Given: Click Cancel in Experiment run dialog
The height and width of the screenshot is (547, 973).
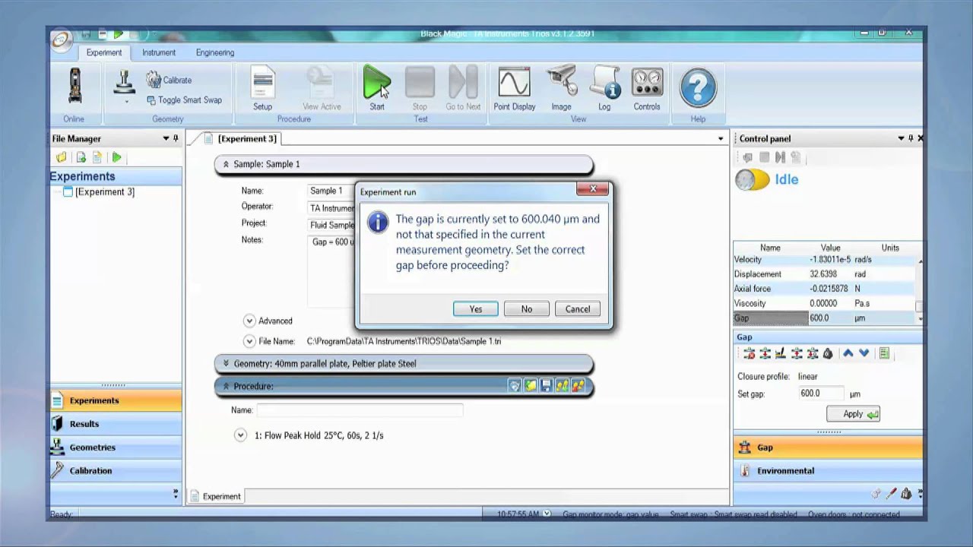Looking at the screenshot, I should [x=578, y=309].
